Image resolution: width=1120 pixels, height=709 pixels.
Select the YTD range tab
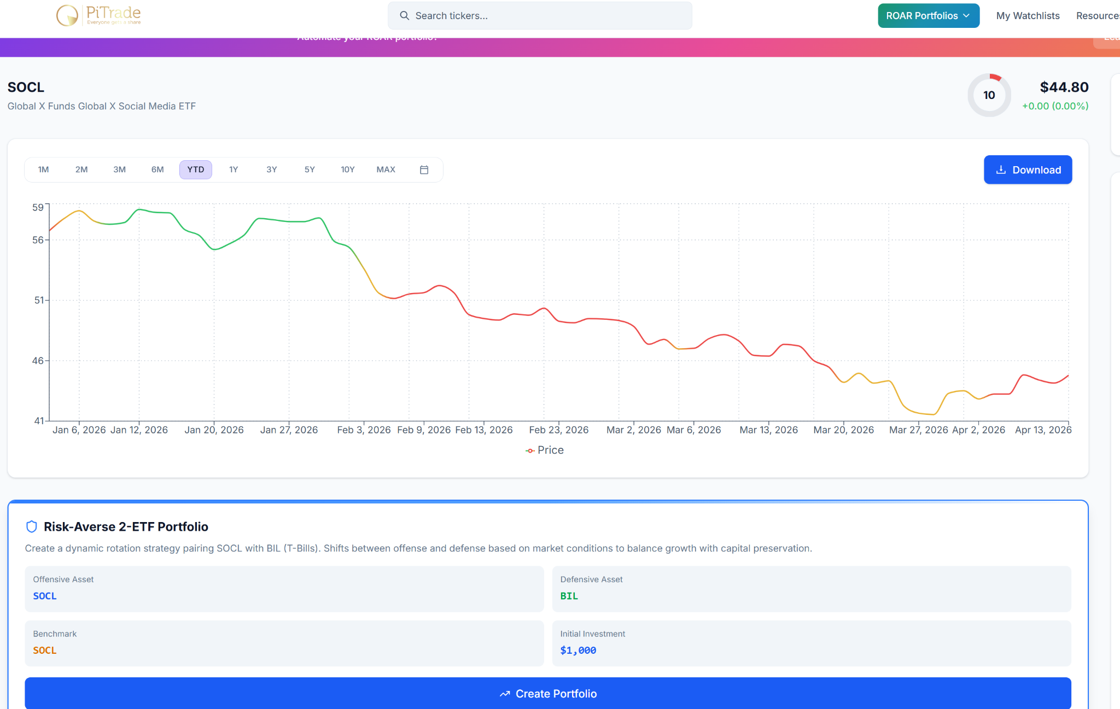click(195, 169)
